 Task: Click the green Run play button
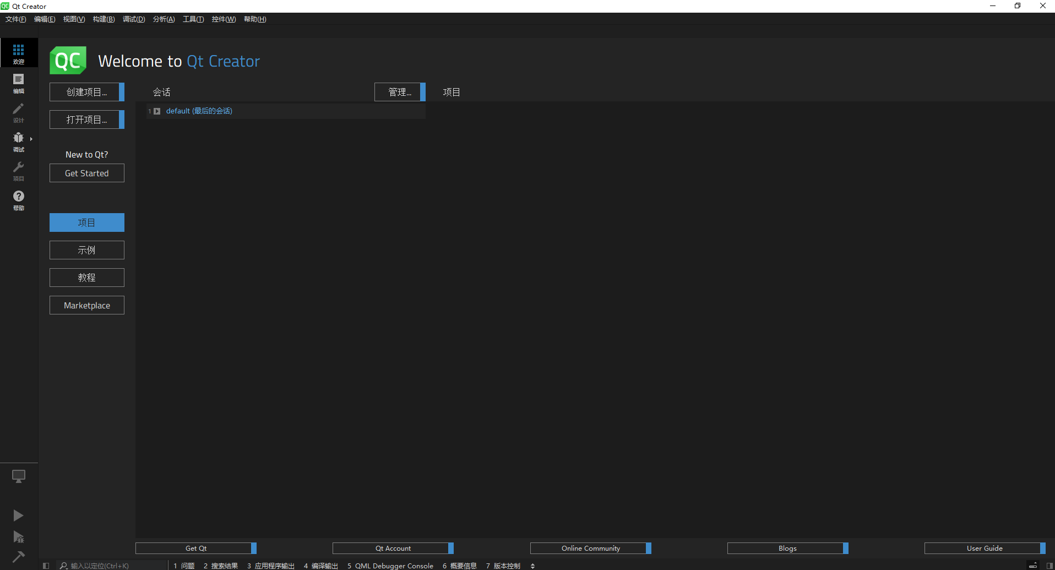click(x=18, y=515)
